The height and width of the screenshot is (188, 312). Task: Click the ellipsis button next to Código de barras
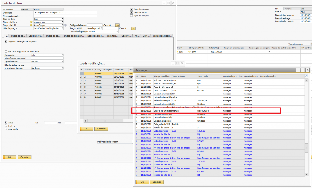click(118, 25)
